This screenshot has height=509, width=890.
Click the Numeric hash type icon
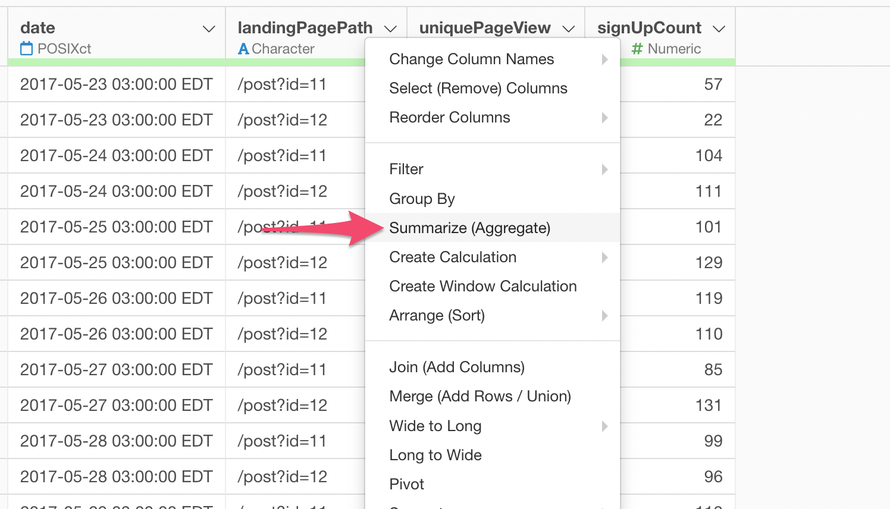(x=637, y=49)
